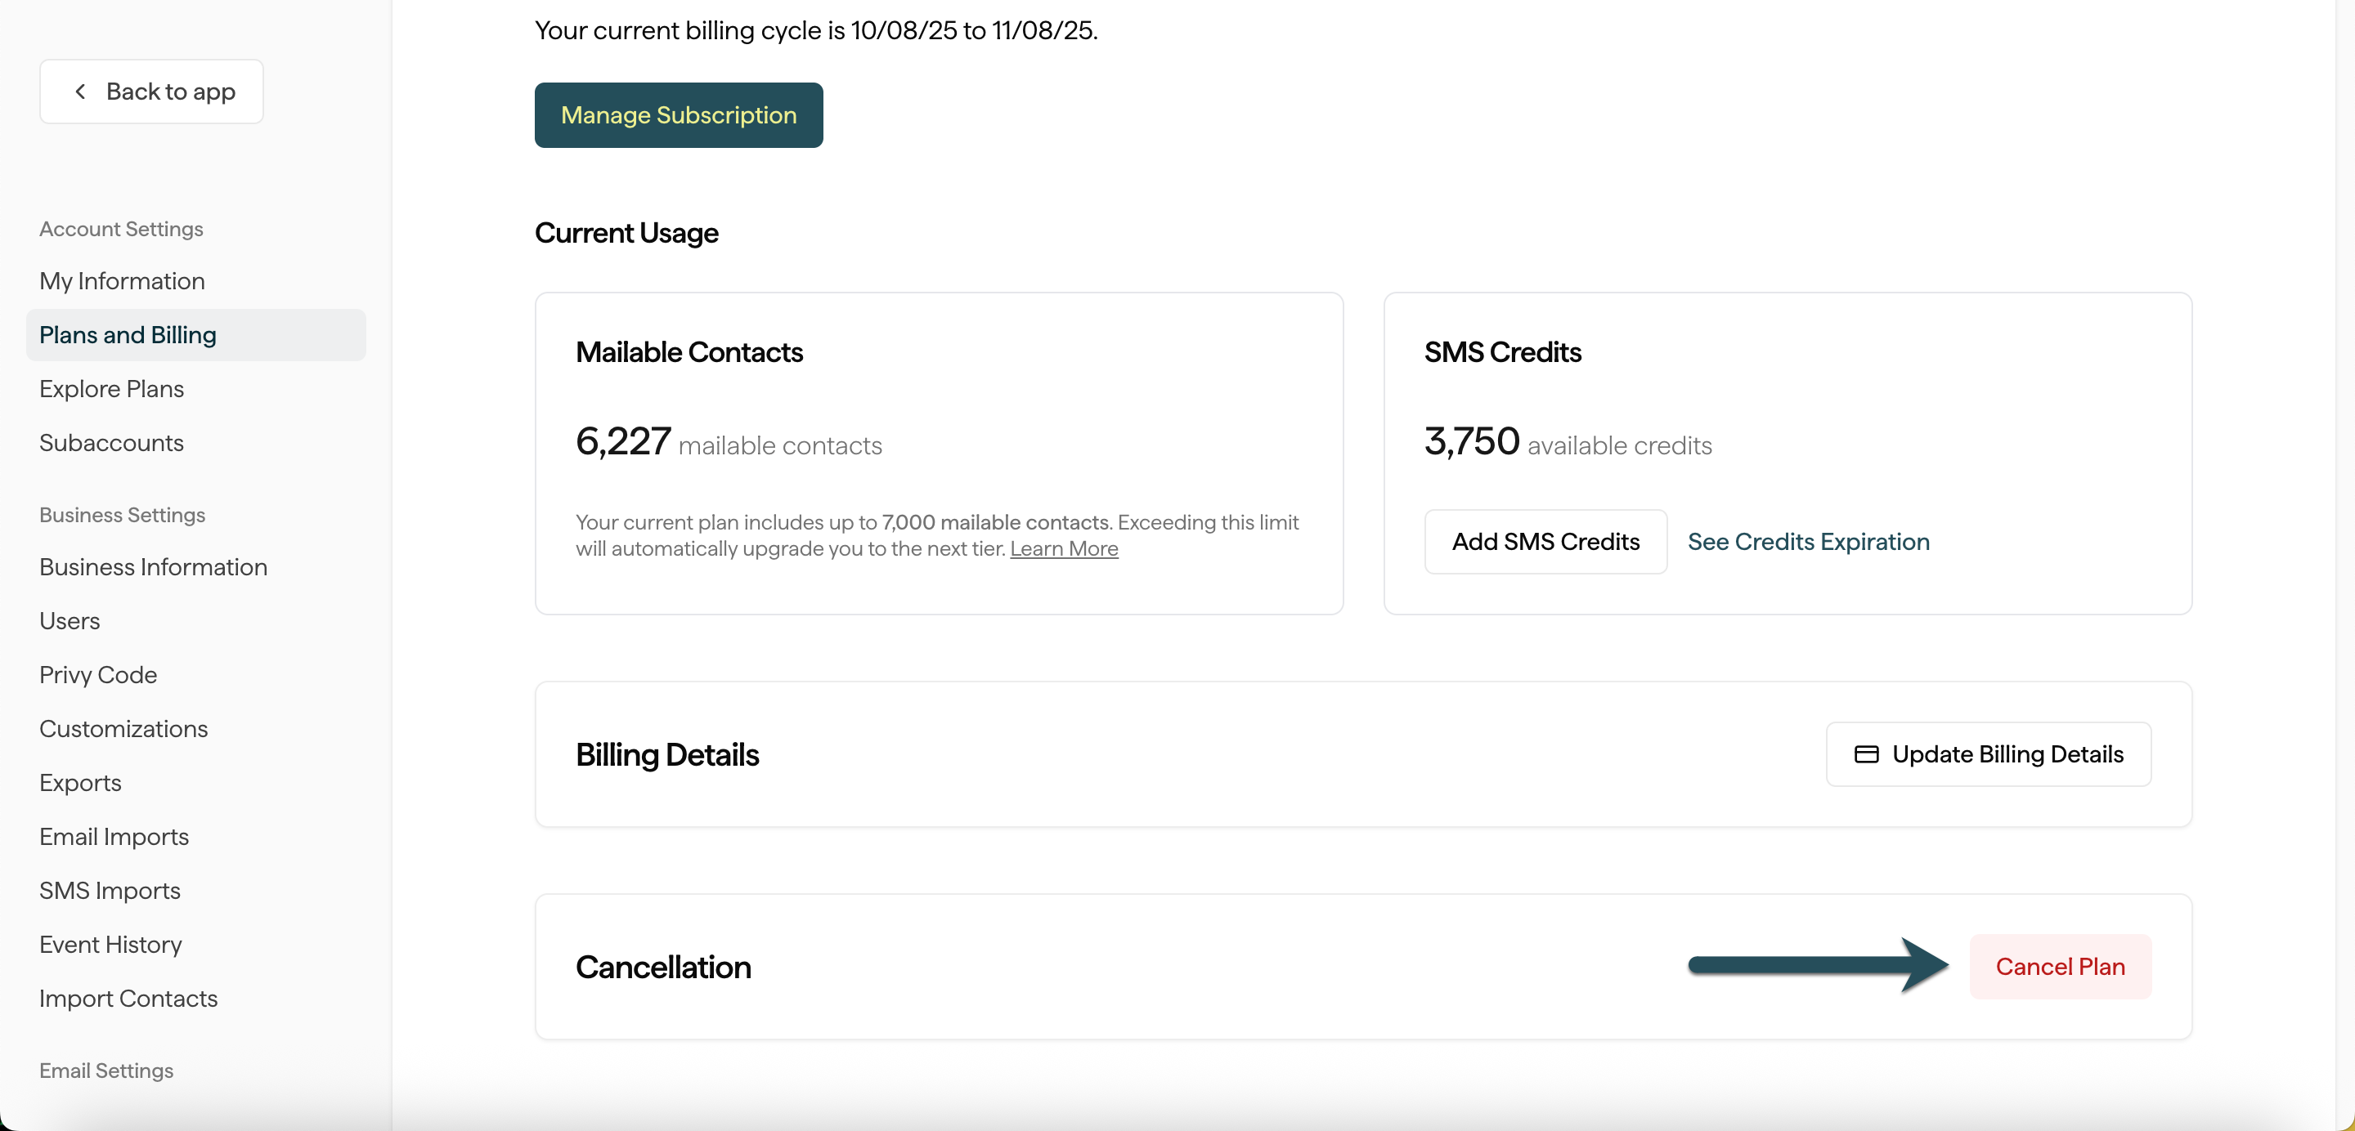
Task: Click the Billing Details heading
Action: coord(667,754)
